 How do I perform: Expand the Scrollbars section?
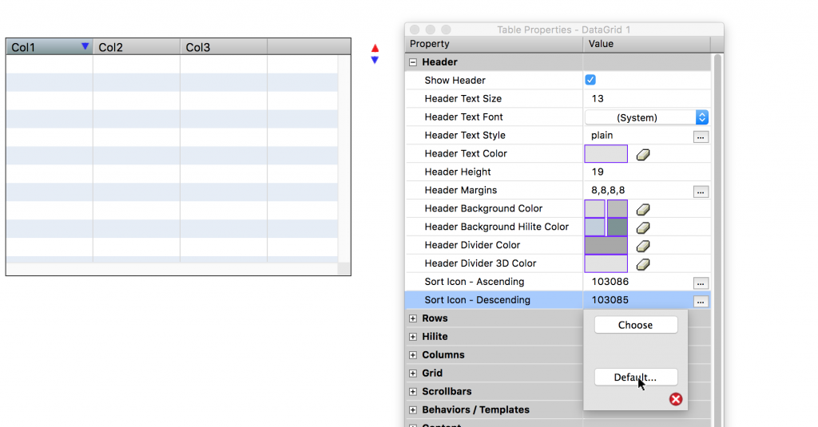pyautogui.click(x=413, y=392)
